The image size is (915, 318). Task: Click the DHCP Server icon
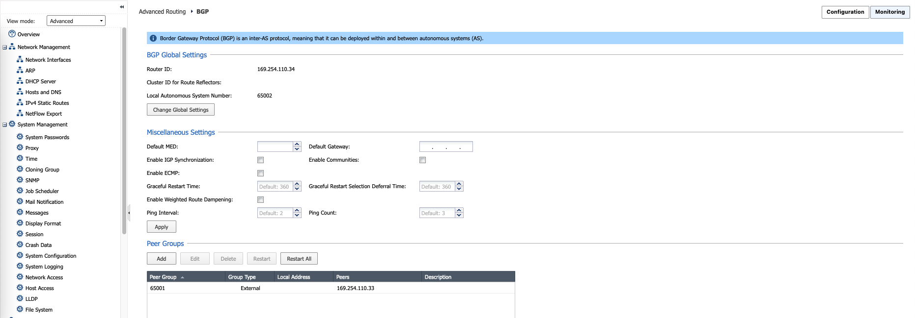pos(20,81)
